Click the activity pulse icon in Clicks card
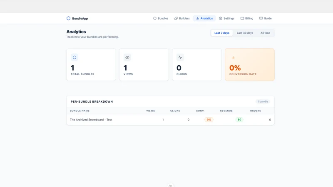This screenshot has height=187, width=333. pyautogui.click(x=180, y=57)
